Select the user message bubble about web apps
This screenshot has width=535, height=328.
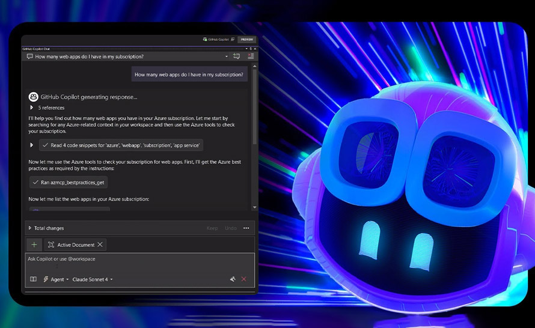tap(189, 74)
